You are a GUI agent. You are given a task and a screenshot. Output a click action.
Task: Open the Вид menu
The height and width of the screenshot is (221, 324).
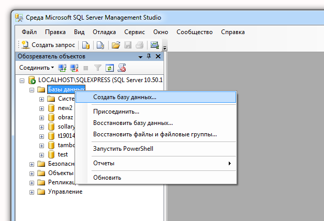[79, 32]
